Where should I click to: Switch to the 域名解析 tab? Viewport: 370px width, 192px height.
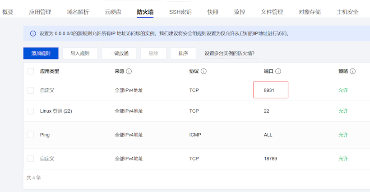pyautogui.click(x=78, y=12)
